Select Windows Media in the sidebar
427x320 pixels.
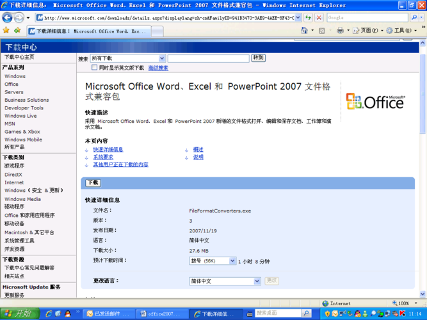[x=22, y=199]
